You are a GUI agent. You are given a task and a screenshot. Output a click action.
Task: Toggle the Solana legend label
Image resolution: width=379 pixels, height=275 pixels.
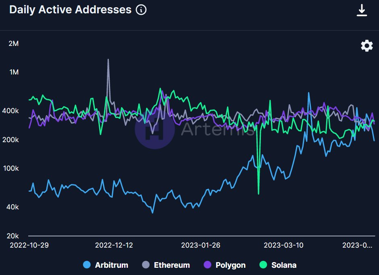(x=284, y=265)
